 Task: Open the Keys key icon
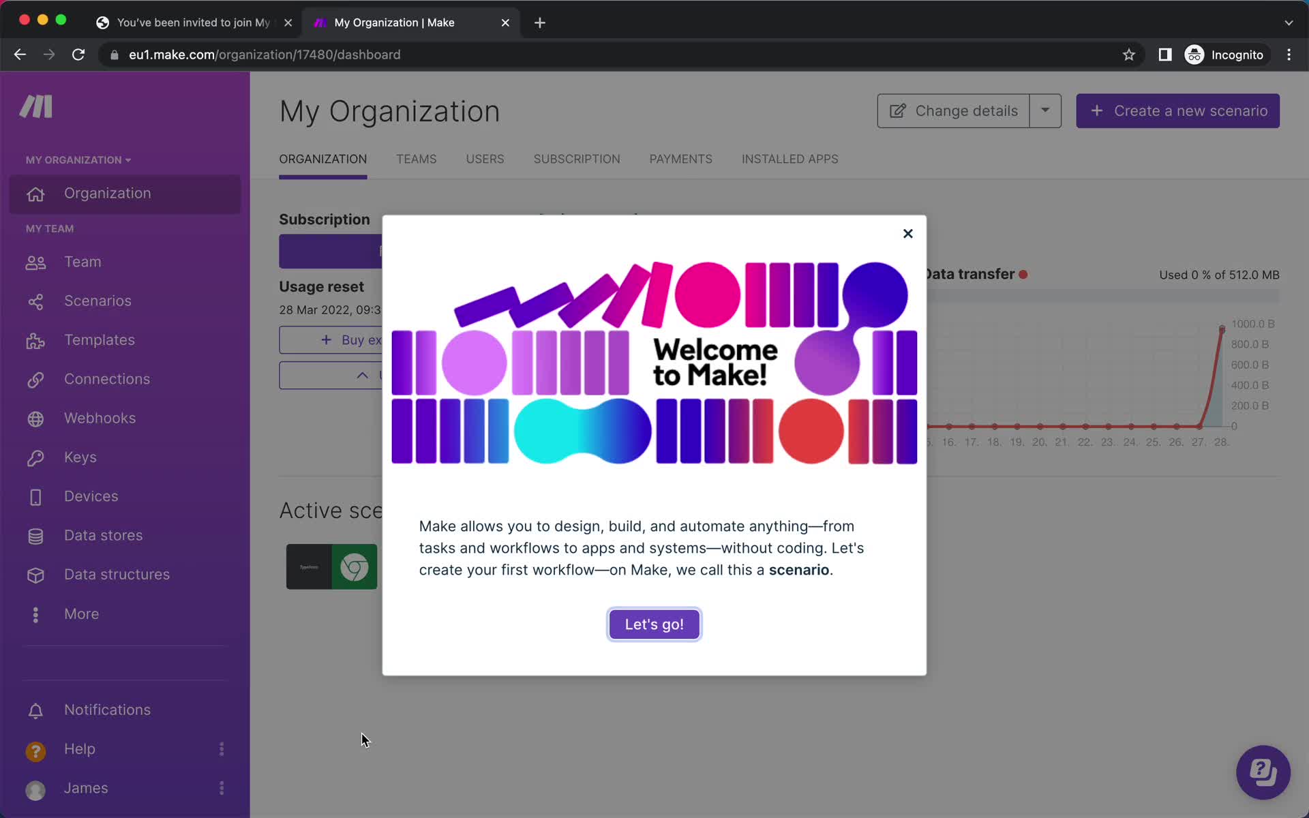(35, 458)
